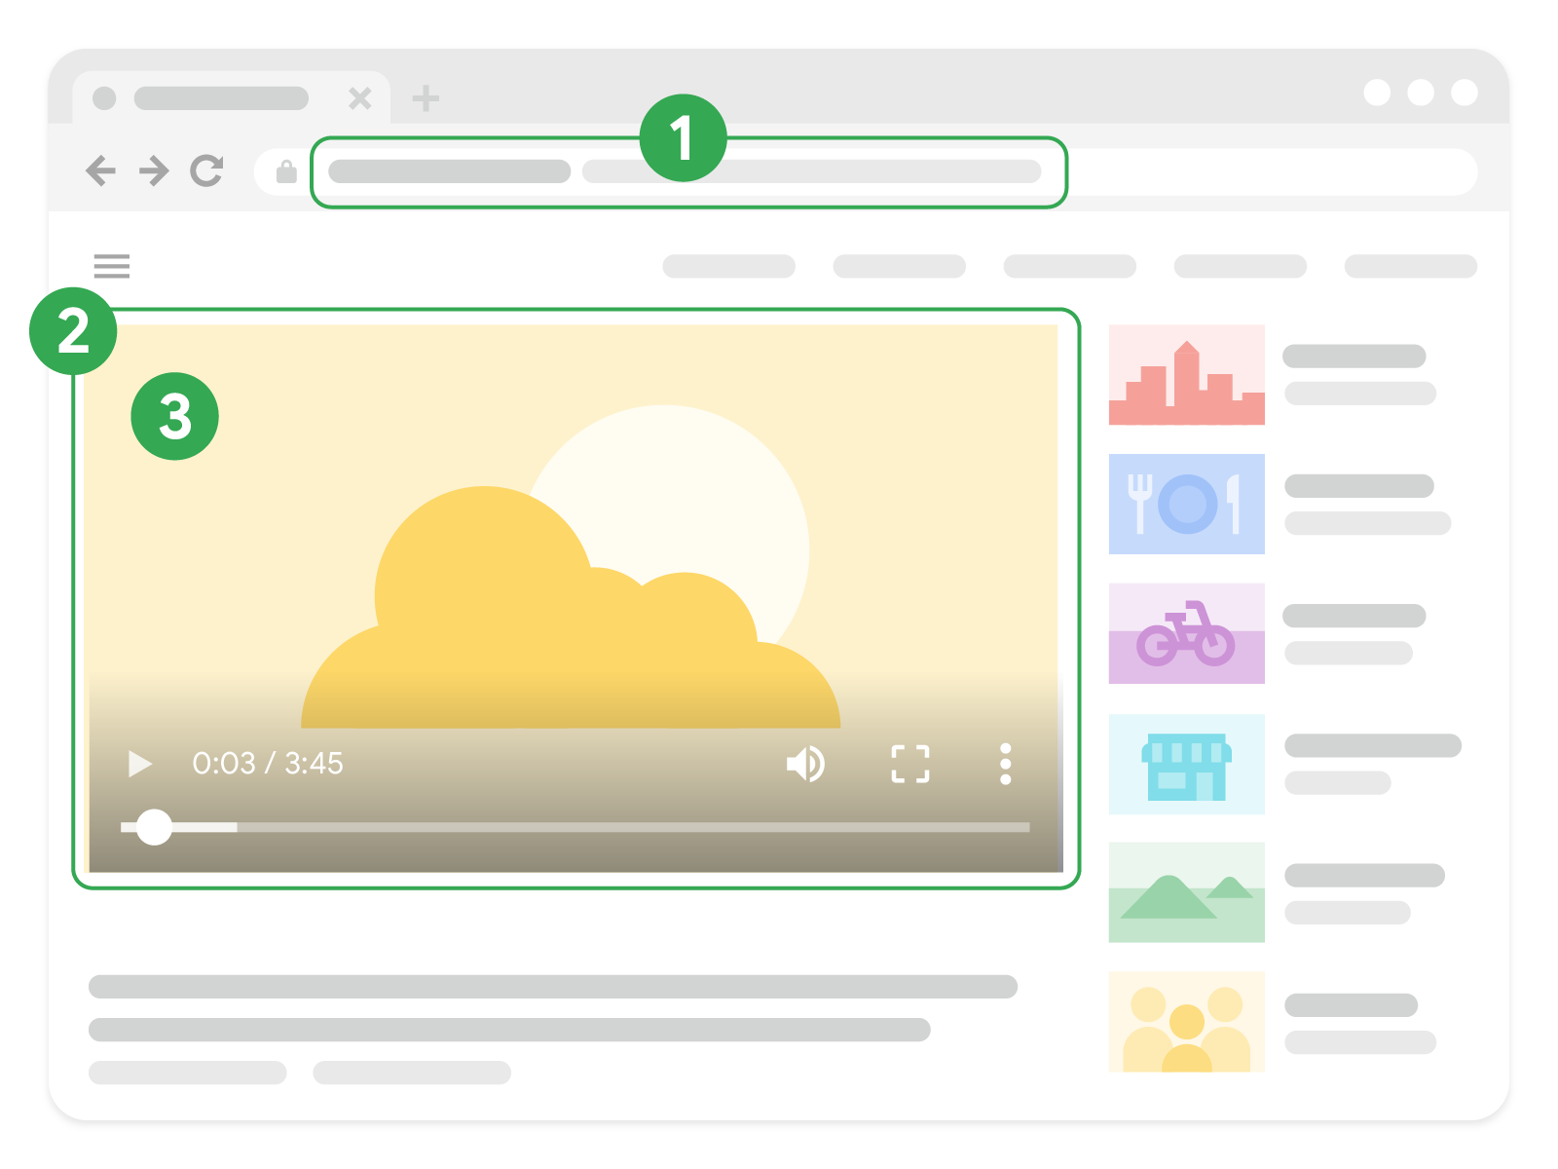Viewport: 1558px width, 1169px height.
Task: Click the back navigation arrow
Action: 101,170
